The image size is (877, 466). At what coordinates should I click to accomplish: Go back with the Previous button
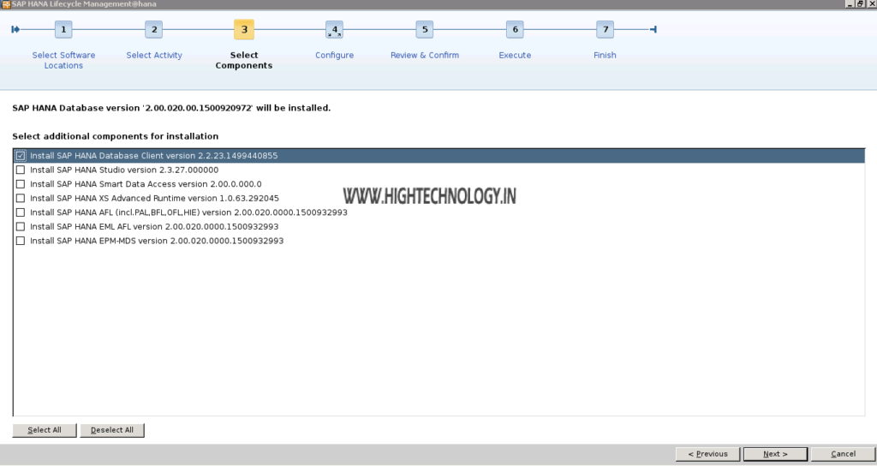point(707,454)
